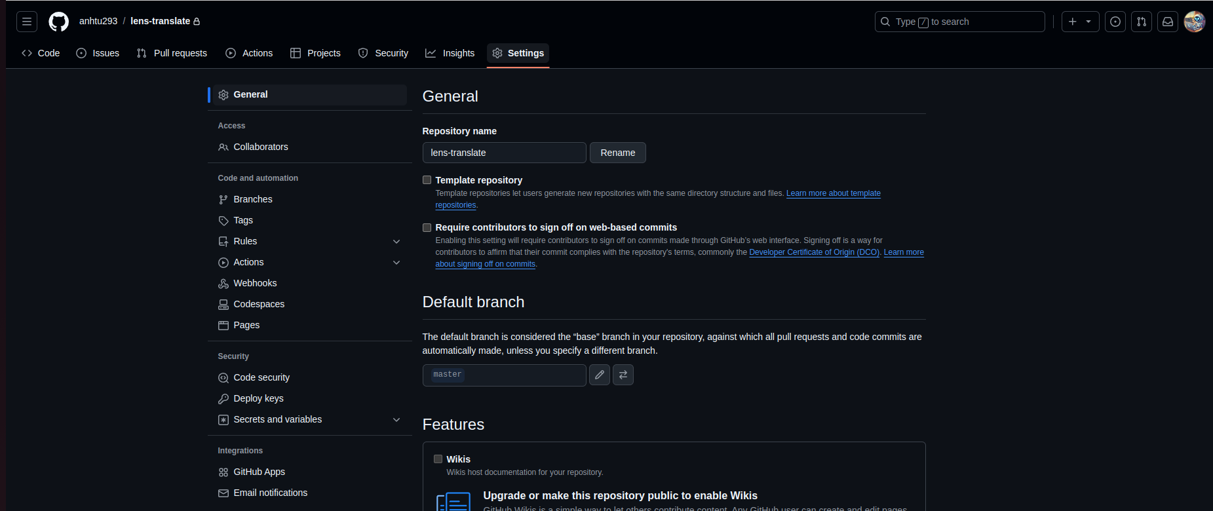
Task: Open Collaborators settings
Action: [310, 147]
